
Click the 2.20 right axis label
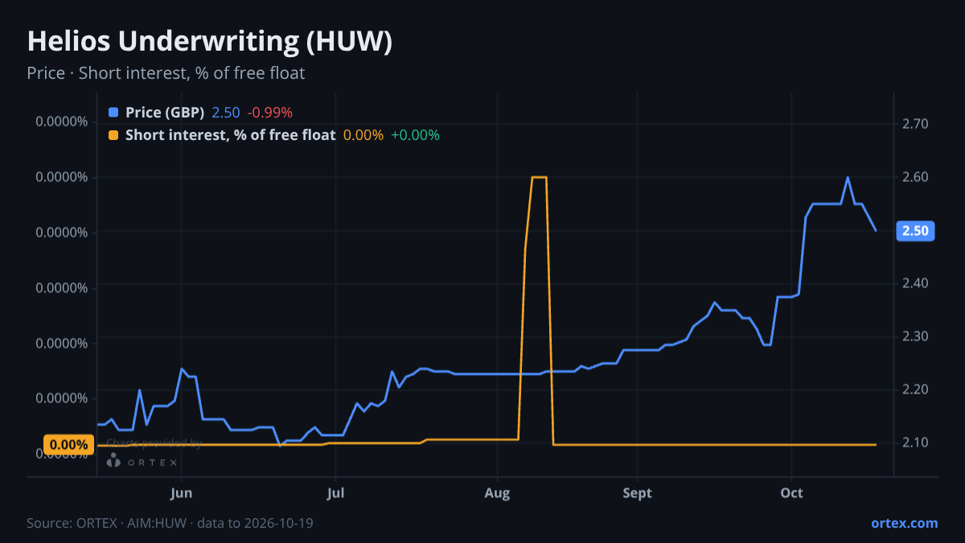click(x=915, y=389)
